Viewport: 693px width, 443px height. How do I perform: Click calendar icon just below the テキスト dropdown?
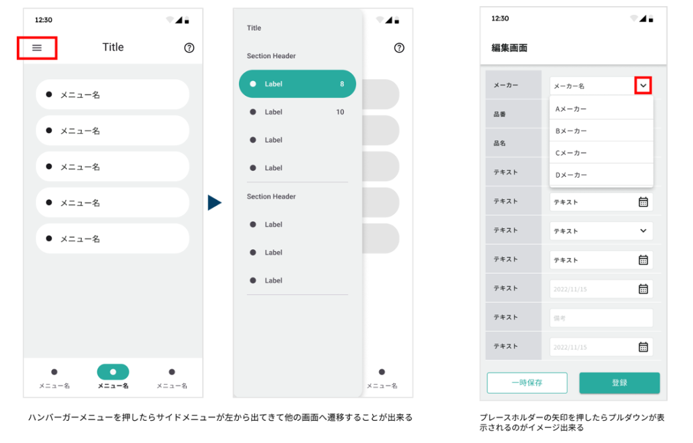tap(643, 260)
